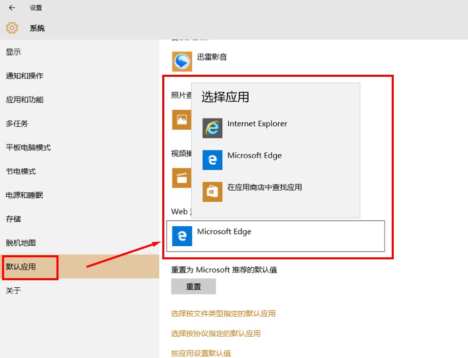Open 节电模式 settings section
The height and width of the screenshot is (358, 468).
coord(79,171)
